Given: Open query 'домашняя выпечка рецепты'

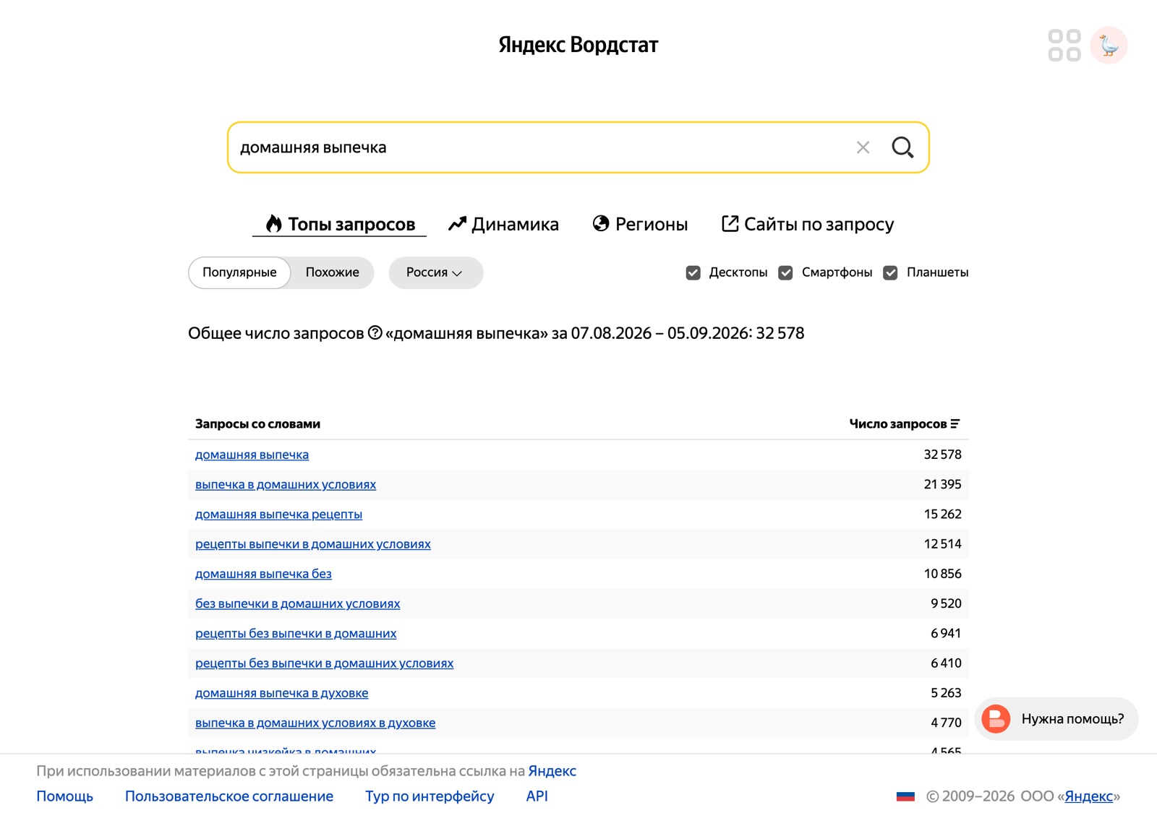Looking at the screenshot, I should [x=278, y=514].
